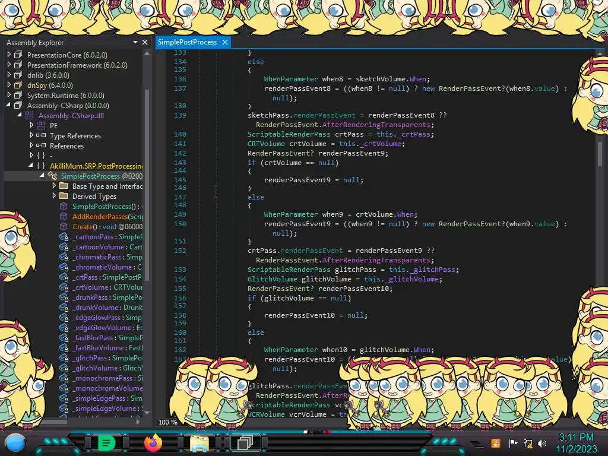The height and width of the screenshot is (456, 608).
Task: Click the SimplePostProcess class icon in tree
Action: pyautogui.click(x=52, y=176)
